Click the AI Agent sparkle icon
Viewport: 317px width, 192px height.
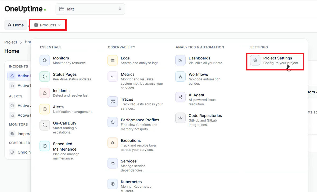coord(180,97)
